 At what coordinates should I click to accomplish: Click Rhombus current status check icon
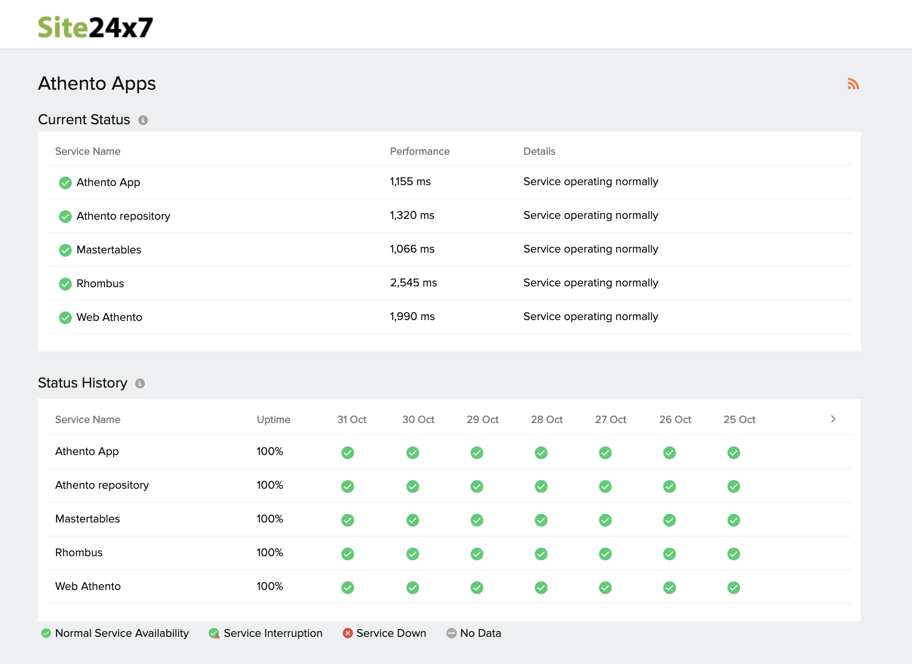pyautogui.click(x=65, y=283)
